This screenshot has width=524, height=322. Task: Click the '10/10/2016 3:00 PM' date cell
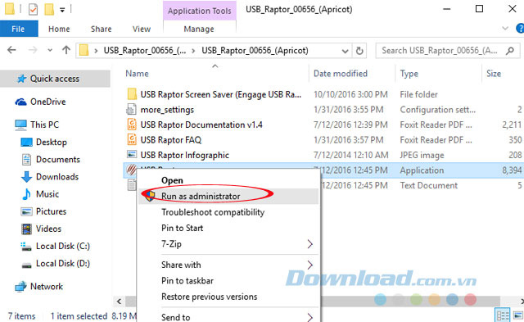coord(350,94)
